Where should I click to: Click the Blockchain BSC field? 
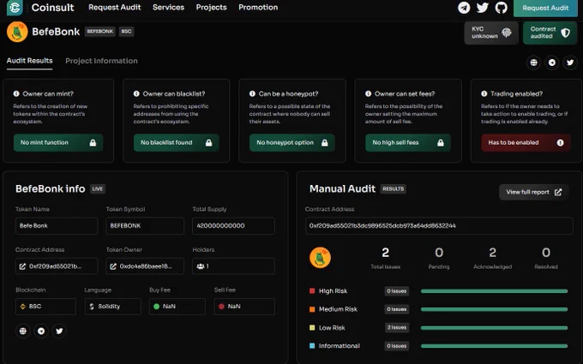coord(45,307)
